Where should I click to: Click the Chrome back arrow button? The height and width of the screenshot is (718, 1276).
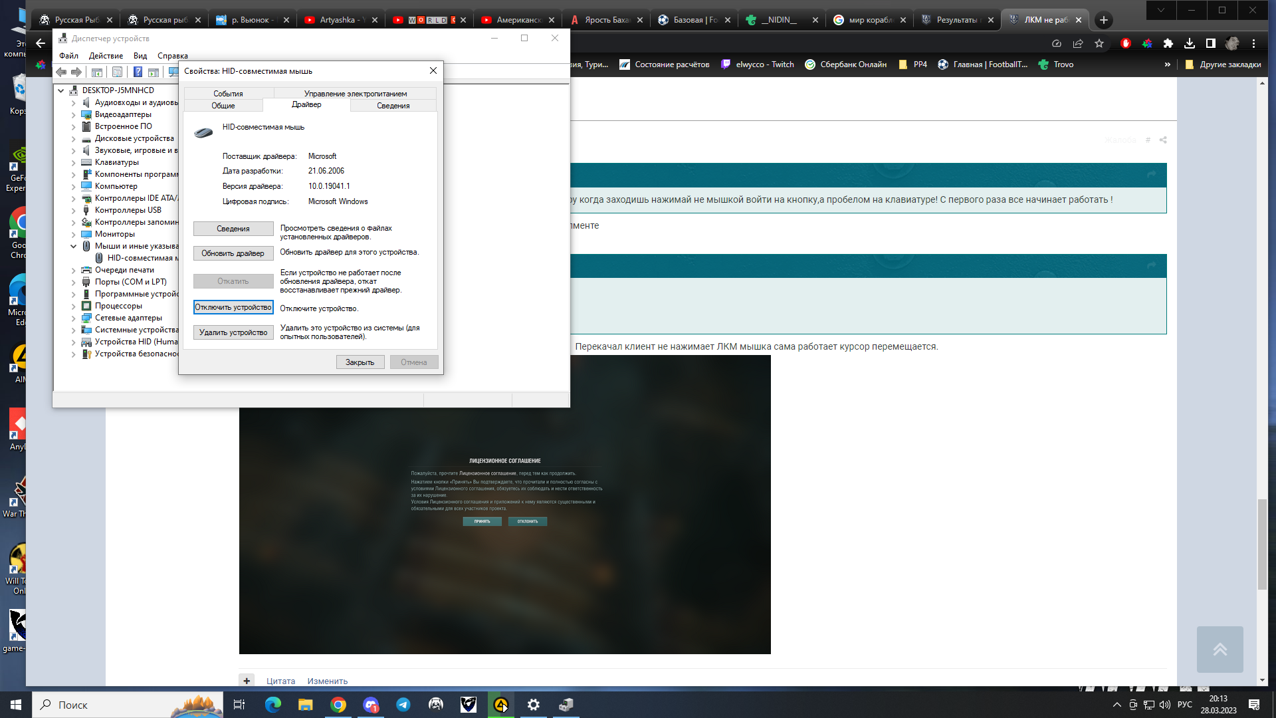[x=41, y=43]
